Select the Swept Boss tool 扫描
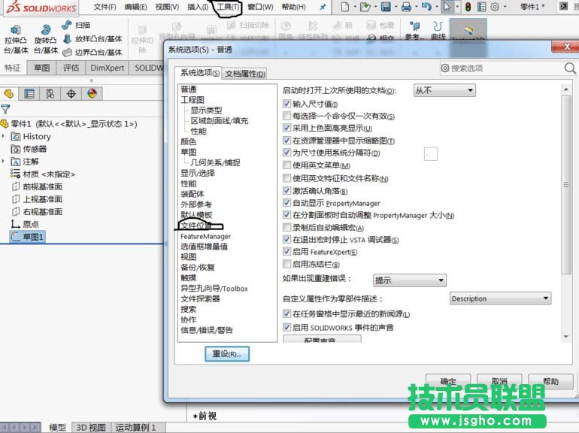 point(77,25)
